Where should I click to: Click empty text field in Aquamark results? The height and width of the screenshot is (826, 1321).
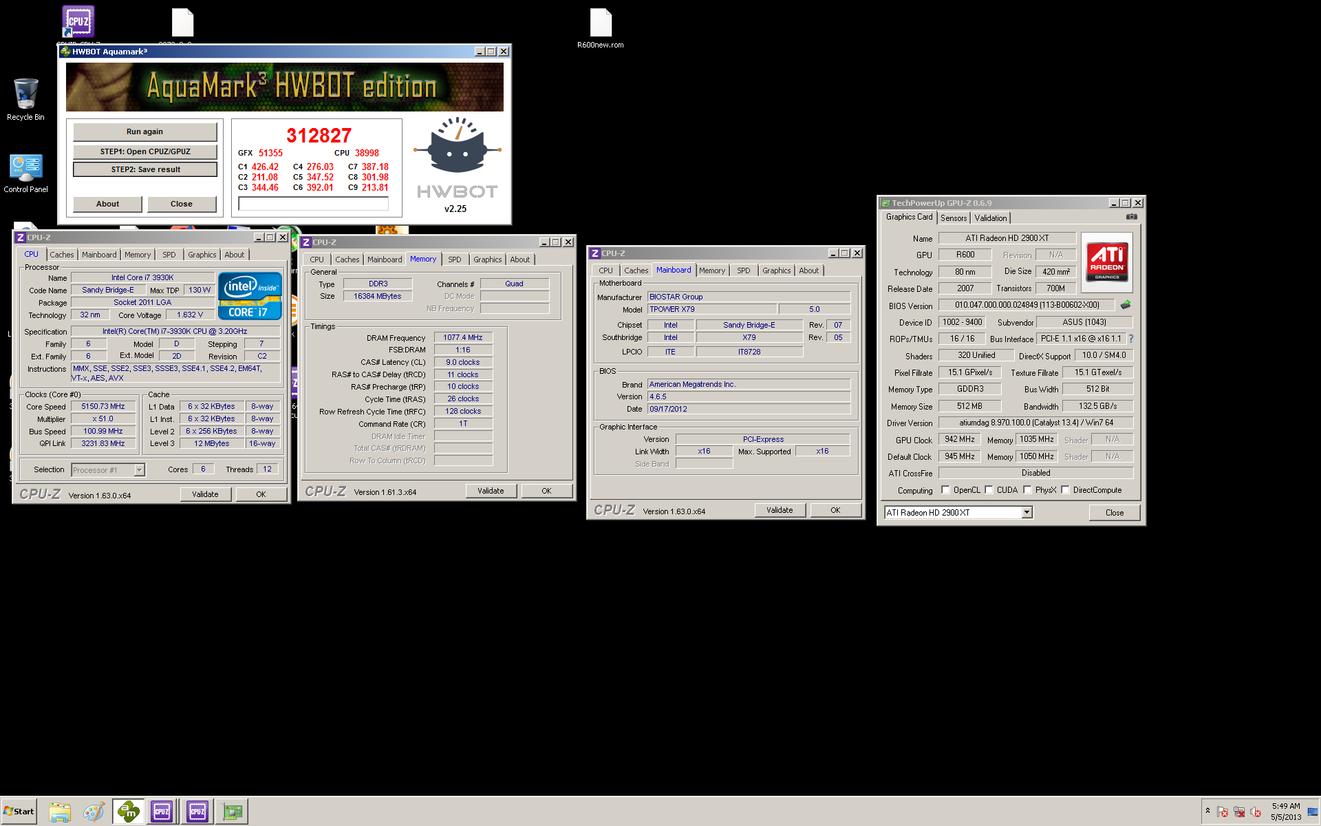313,204
